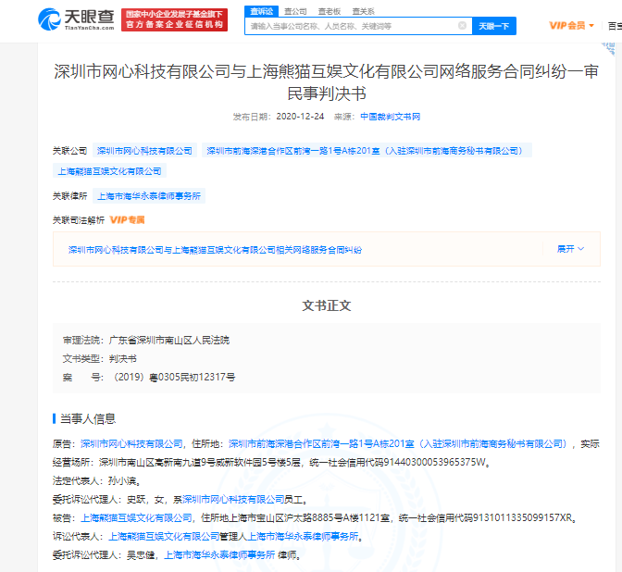
Task: Open law firm link beside 吴忠健
Action: point(219,555)
